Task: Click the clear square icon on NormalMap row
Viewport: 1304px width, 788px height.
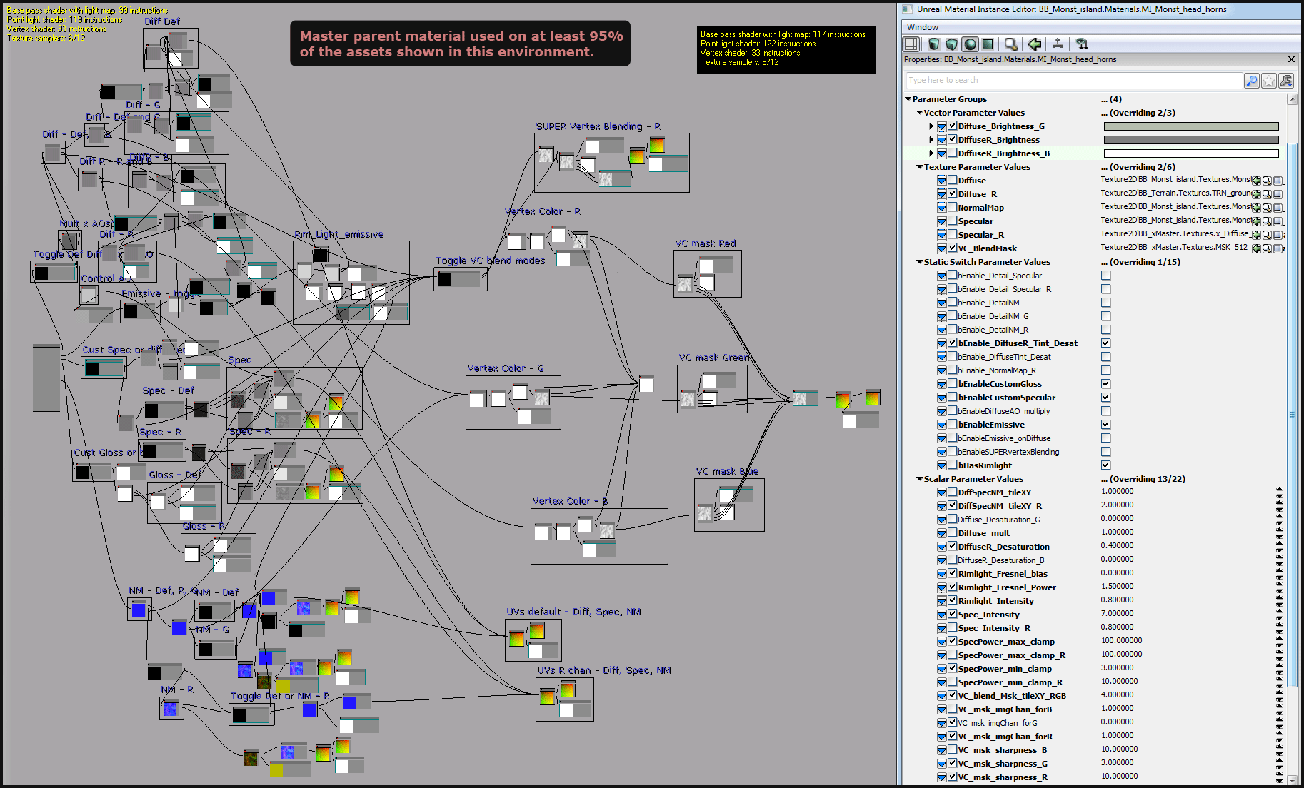Action: [1278, 208]
